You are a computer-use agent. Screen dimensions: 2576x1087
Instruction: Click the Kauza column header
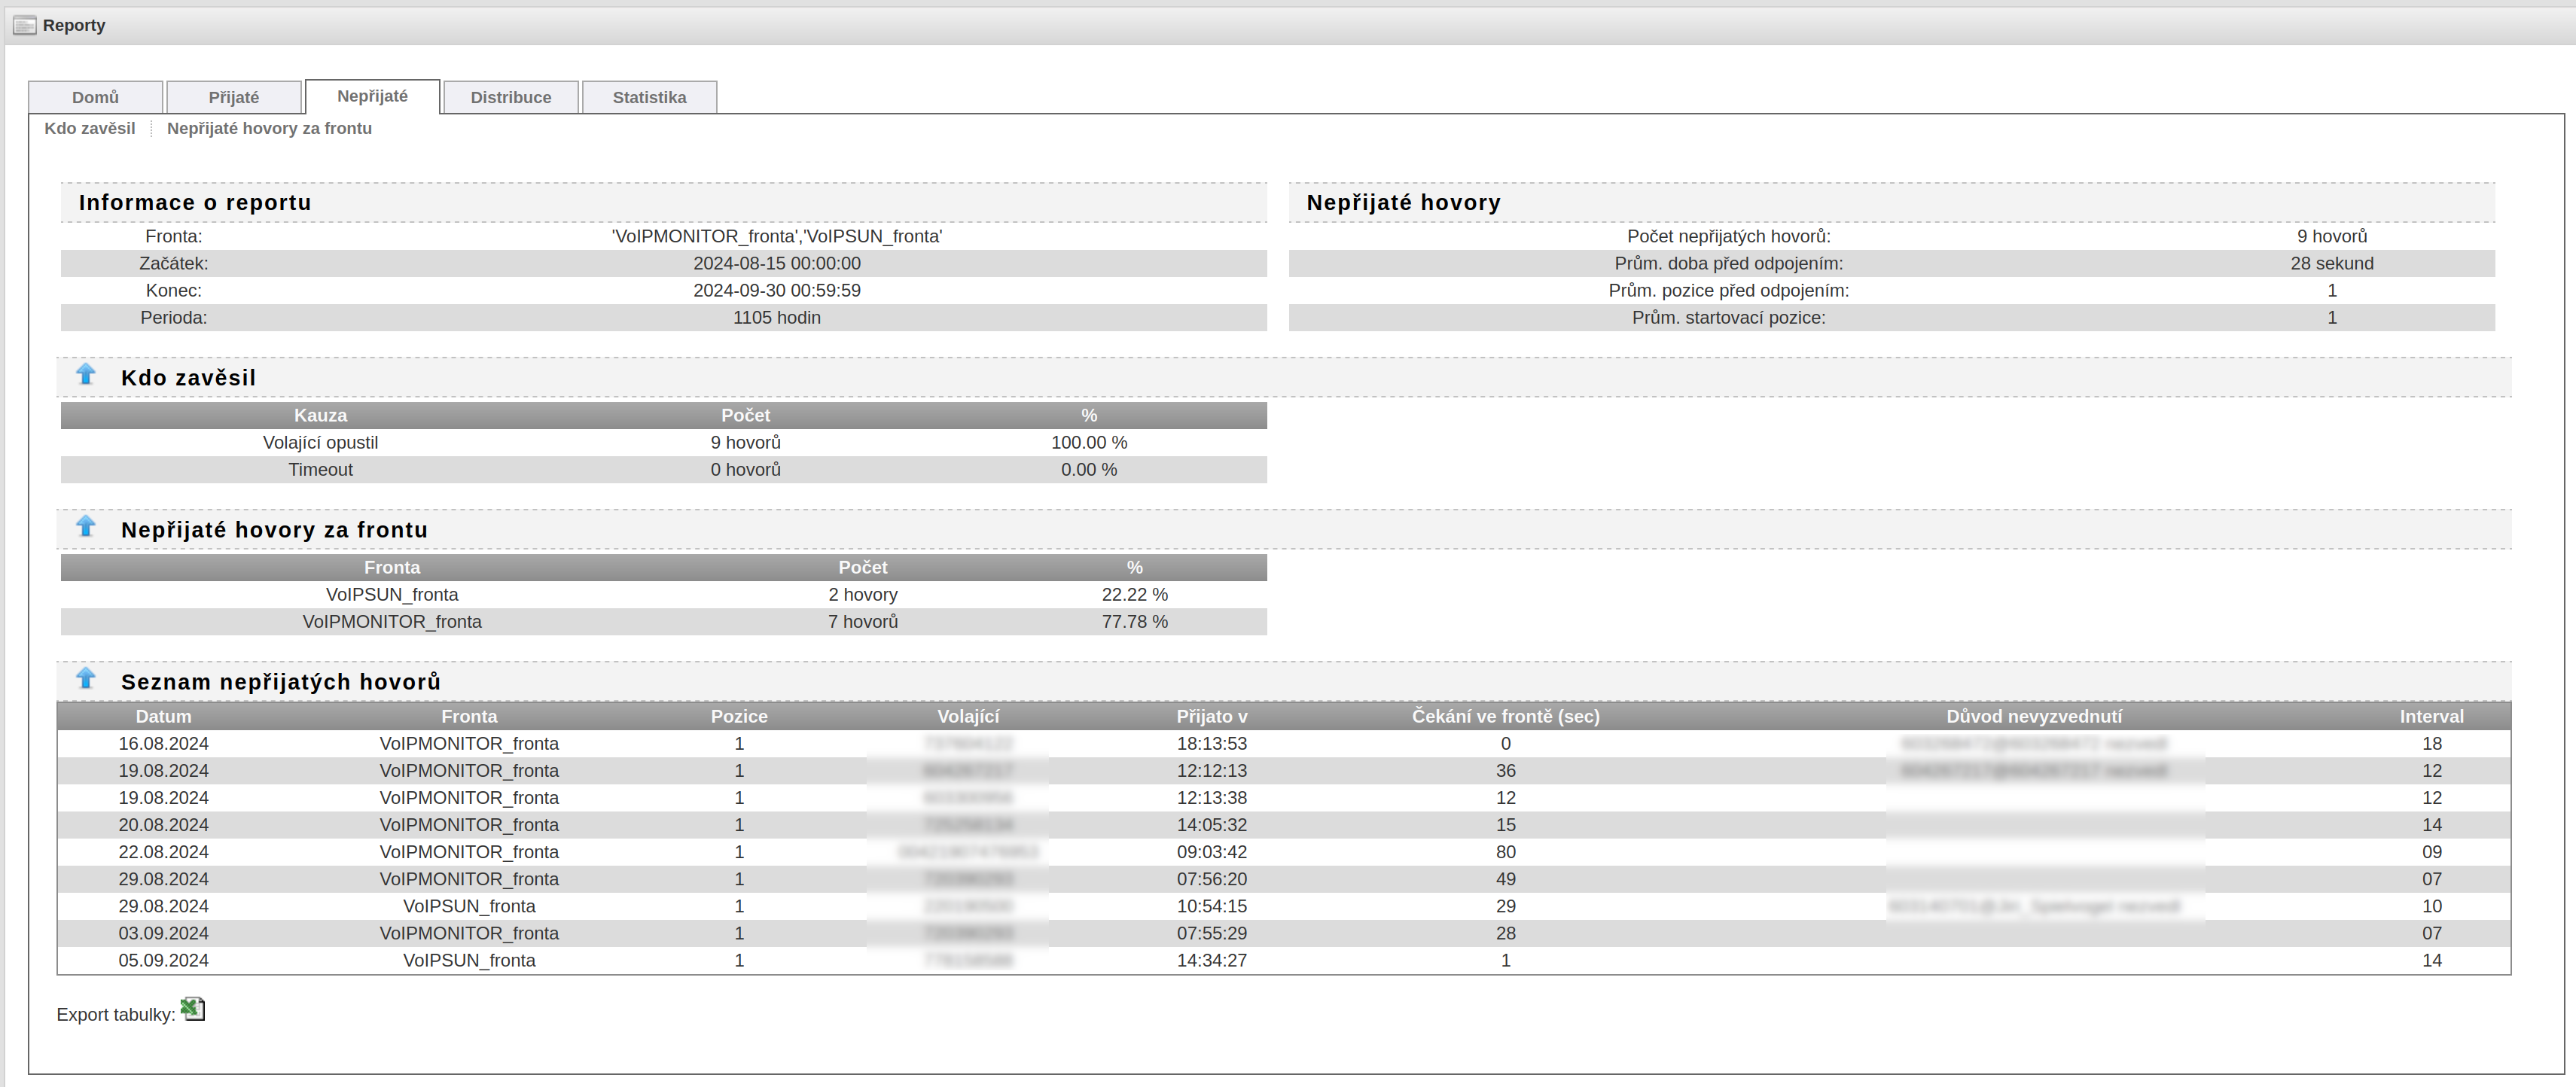point(320,415)
